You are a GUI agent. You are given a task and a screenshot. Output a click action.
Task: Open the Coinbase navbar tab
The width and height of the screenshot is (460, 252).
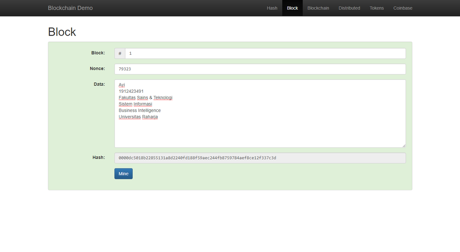(402, 8)
